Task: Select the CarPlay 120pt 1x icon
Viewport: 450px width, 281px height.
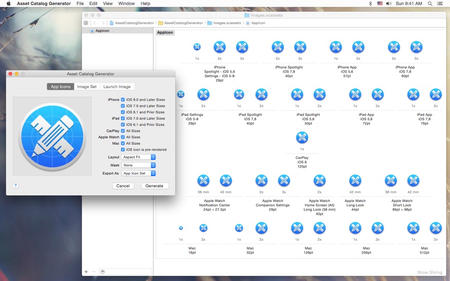Action: point(302,138)
